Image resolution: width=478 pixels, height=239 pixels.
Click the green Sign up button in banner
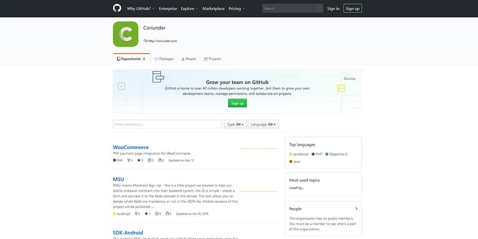(238, 103)
